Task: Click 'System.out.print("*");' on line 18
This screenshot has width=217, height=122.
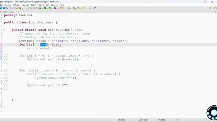Action: pyautogui.click(x=55, y=78)
